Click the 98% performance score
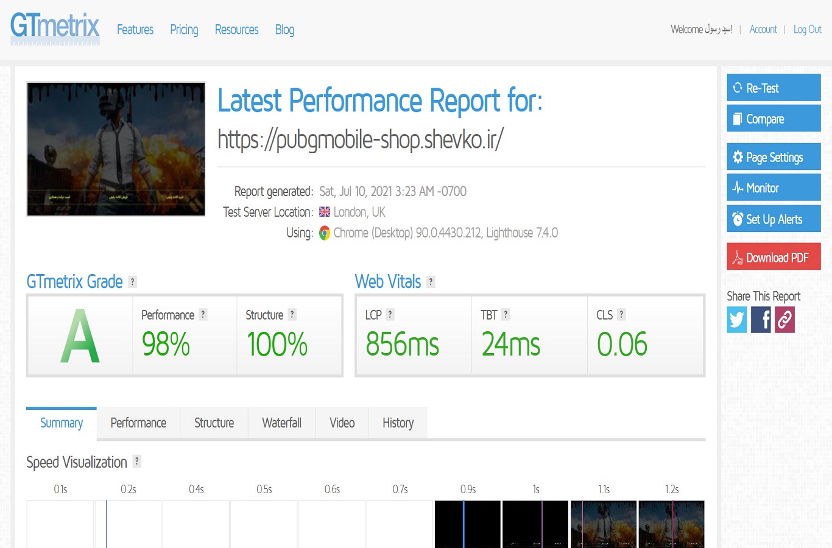Image resolution: width=832 pixels, height=548 pixels. [166, 344]
